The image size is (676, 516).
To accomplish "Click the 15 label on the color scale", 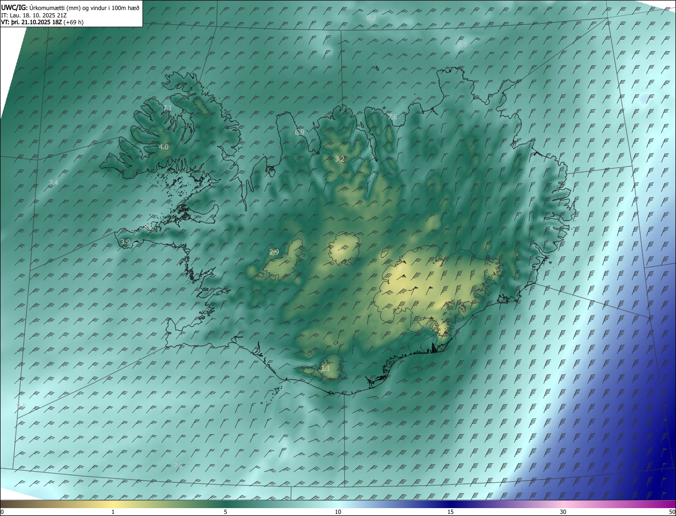I will click(450, 512).
